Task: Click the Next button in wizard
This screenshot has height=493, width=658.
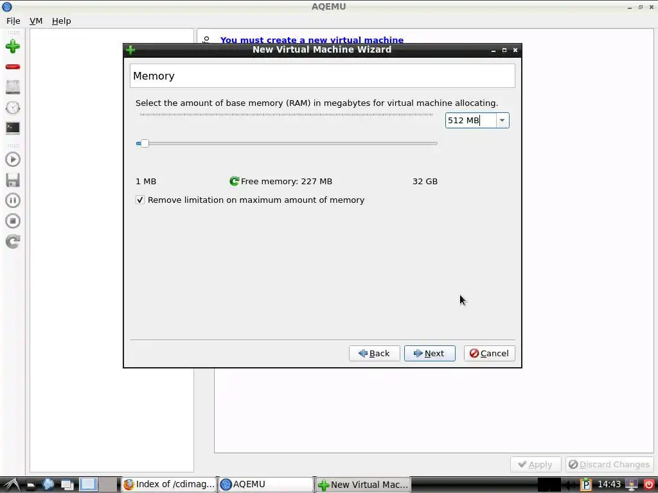Action: pos(430,354)
